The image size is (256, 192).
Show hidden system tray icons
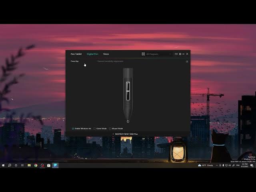point(217,165)
